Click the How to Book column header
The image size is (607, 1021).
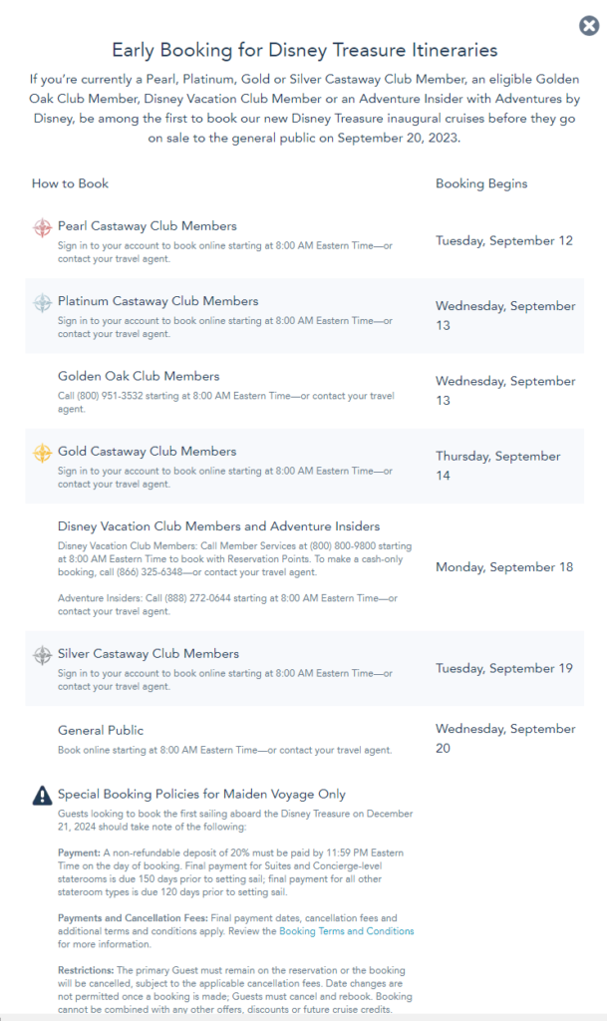pos(70,183)
